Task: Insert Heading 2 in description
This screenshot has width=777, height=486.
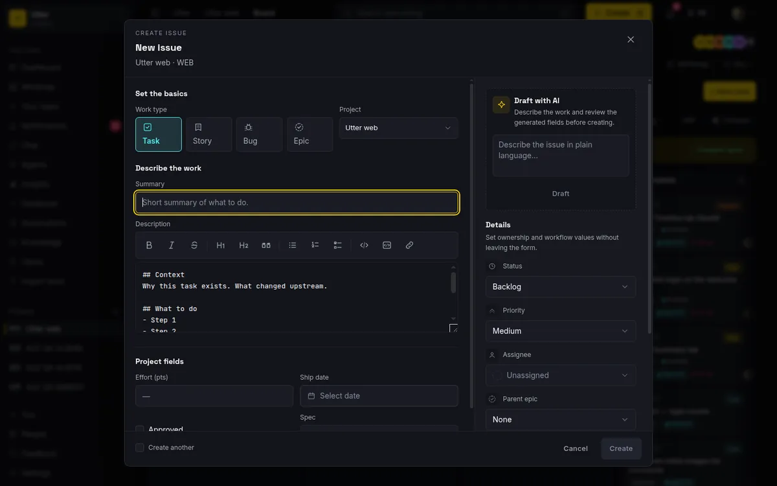Action: pyautogui.click(x=243, y=245)
